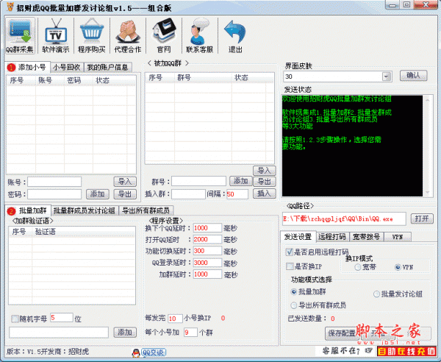Viewport: 441px width, 362px height.
Task: Open the 导出所有群成员 tab
Action: [146, 210]
